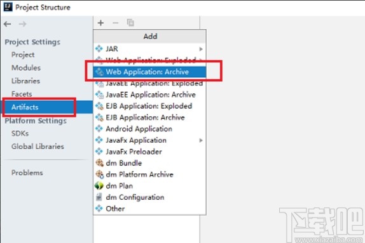The height and width of the screenshot is (243, 365).
Task: Click the IntelliJ icon in title bar
Action: [8, 7]
